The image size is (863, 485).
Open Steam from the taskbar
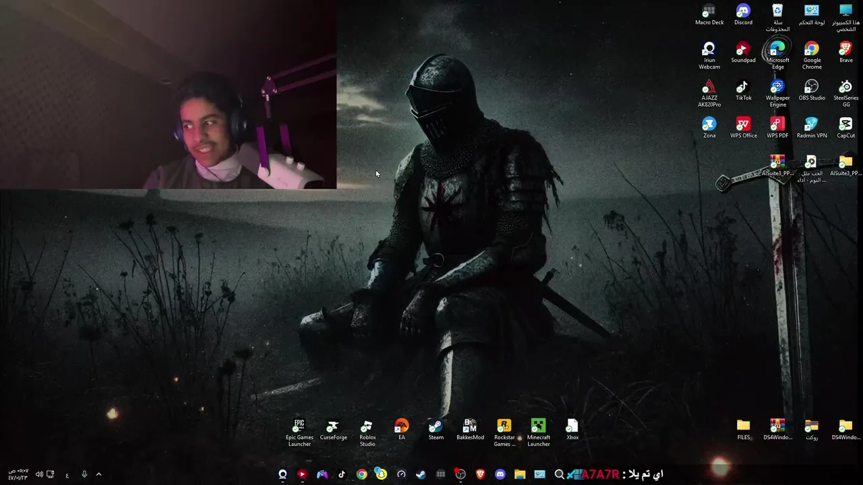point(421,474)
